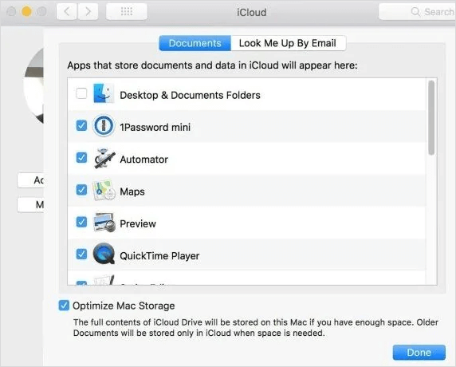Image resolution: width=456 pixels, height=367 pixels.
Task: Click the 'Automator' label
Action: click(144, 160)
